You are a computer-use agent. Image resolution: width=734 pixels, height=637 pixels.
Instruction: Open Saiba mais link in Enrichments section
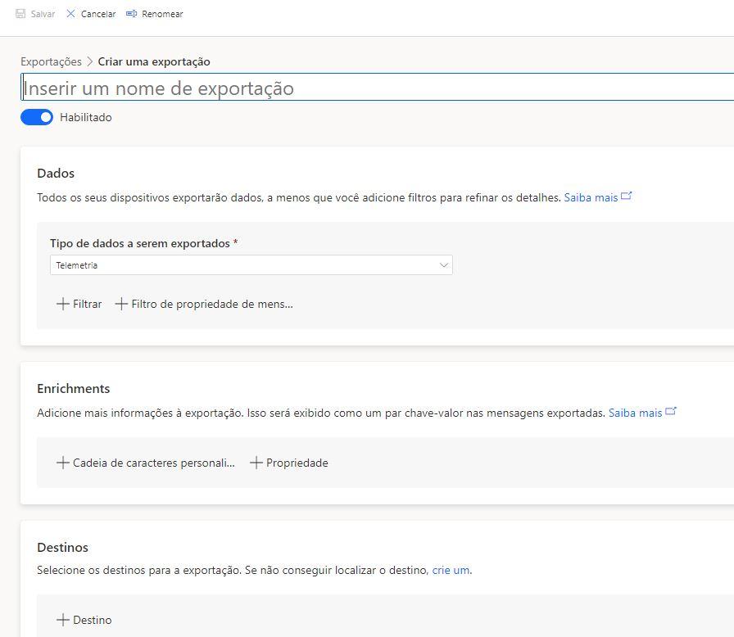click(x=635, y=413)
